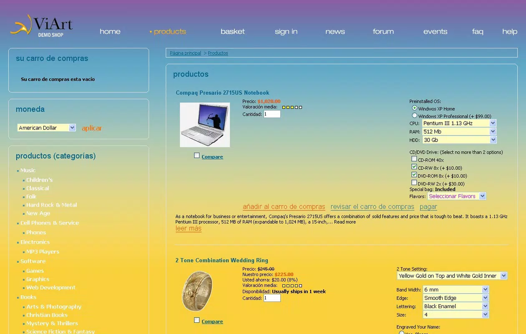This screenshot has width=526, height=334.
Task: Open the products menu item
Action: (x=170, y=31)
